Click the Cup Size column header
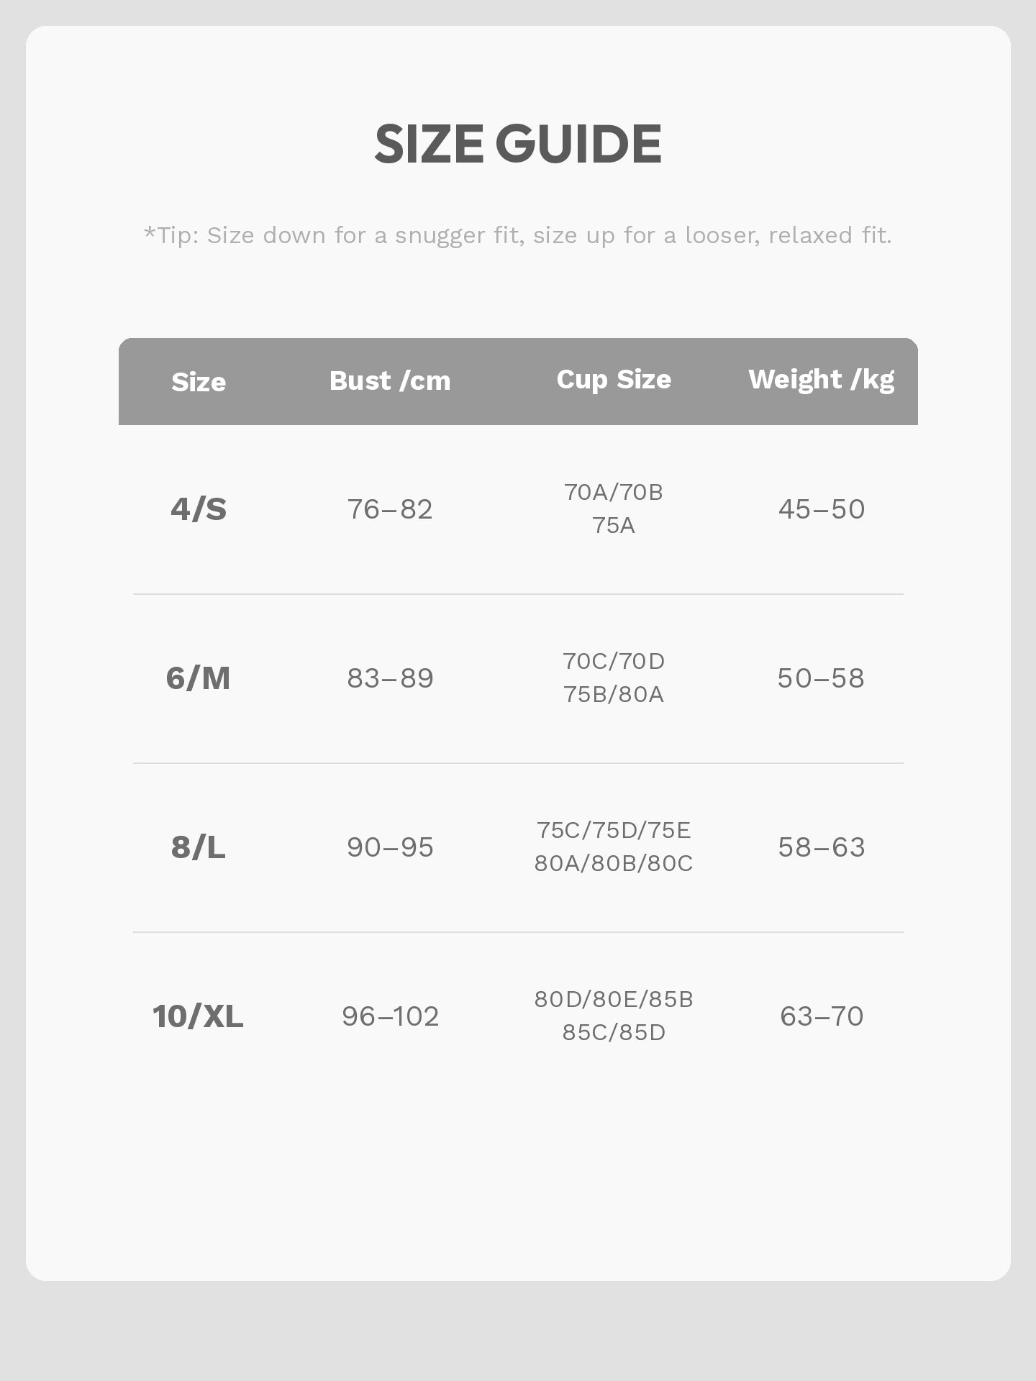 pos(614,380)
